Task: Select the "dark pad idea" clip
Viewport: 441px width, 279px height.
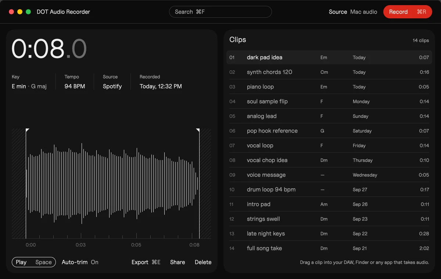Action: pyautogui.click(x=329, y=57)
